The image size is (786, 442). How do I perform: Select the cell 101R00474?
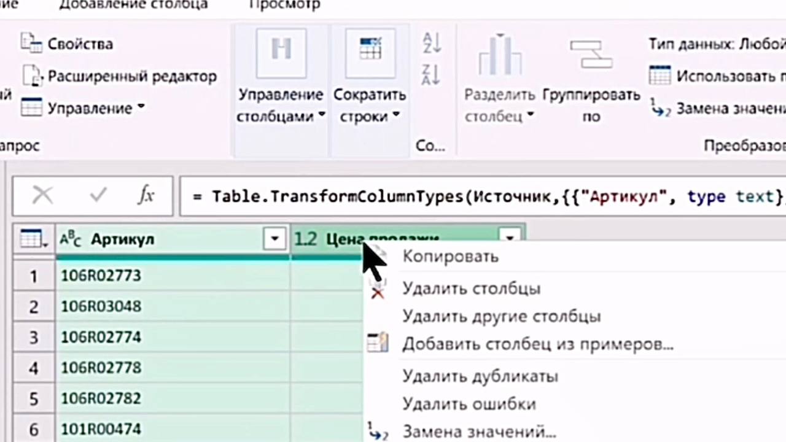(x=173, y=428)
